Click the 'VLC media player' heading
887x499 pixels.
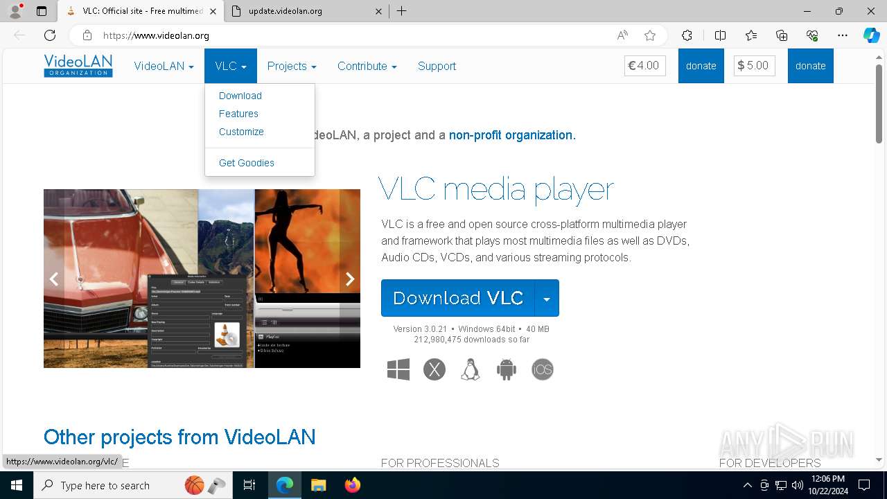point(496,189)
